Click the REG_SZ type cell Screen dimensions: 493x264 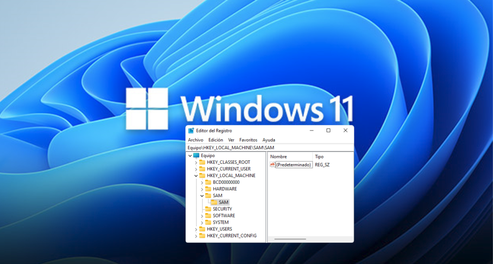pos(322,165)
